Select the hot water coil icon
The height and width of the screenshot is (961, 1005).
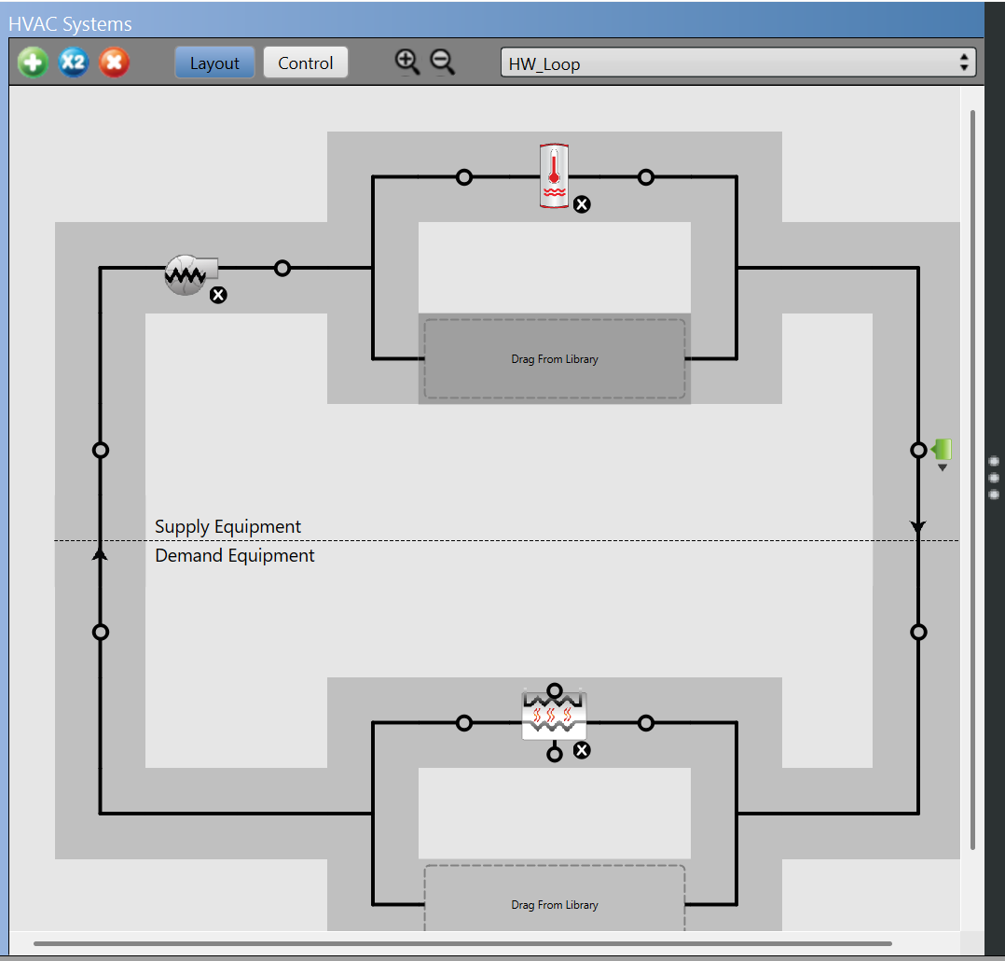(554, 717)
